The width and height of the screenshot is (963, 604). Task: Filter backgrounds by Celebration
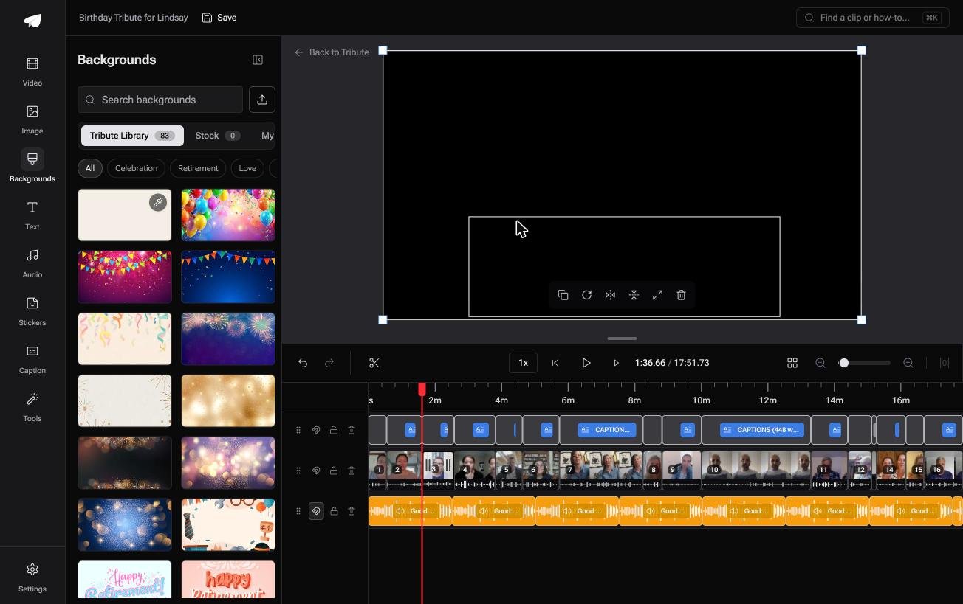137,168
